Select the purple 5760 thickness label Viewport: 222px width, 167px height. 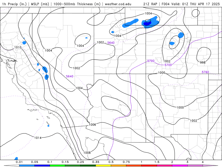[x=205, y=72]
